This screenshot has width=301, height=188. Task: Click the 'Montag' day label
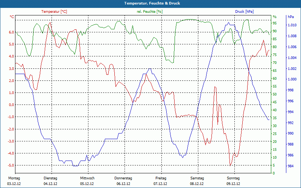pyautogui.click(x=14, y=178)
